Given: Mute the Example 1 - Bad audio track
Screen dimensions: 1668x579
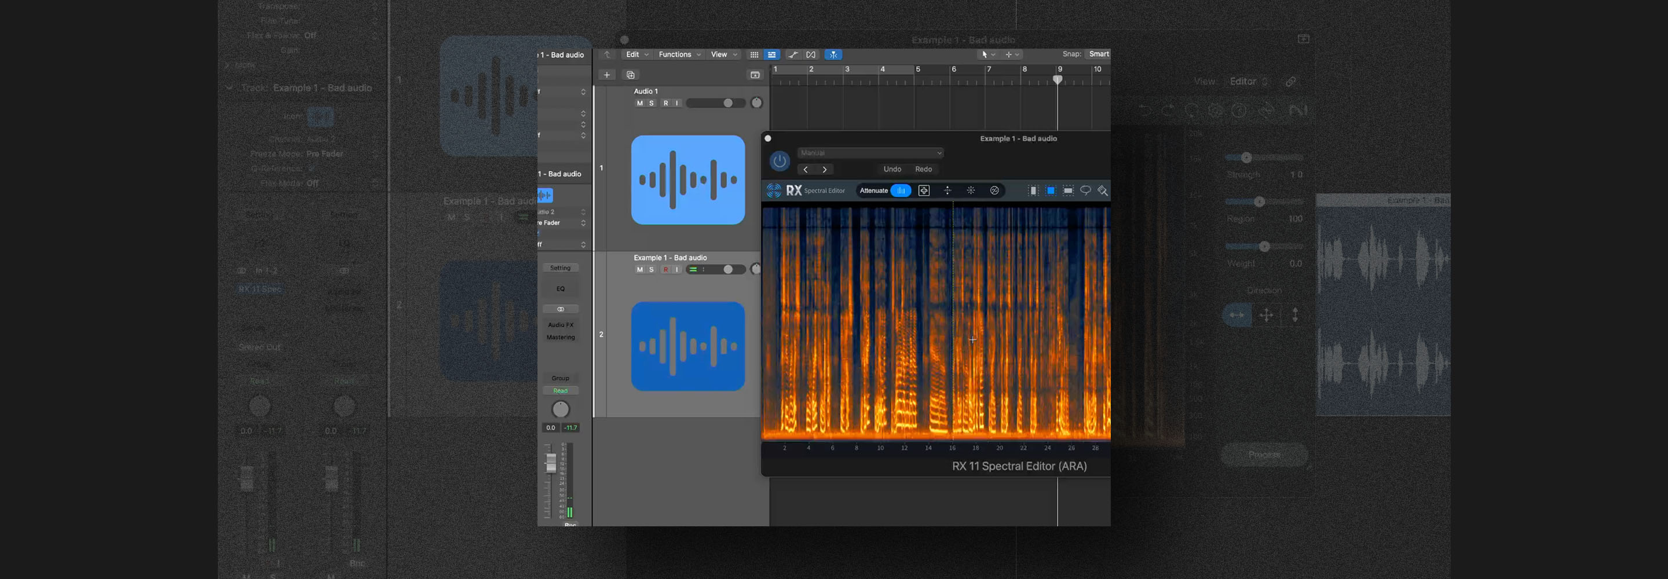Looking at the screenshot, I should point(640,269).
